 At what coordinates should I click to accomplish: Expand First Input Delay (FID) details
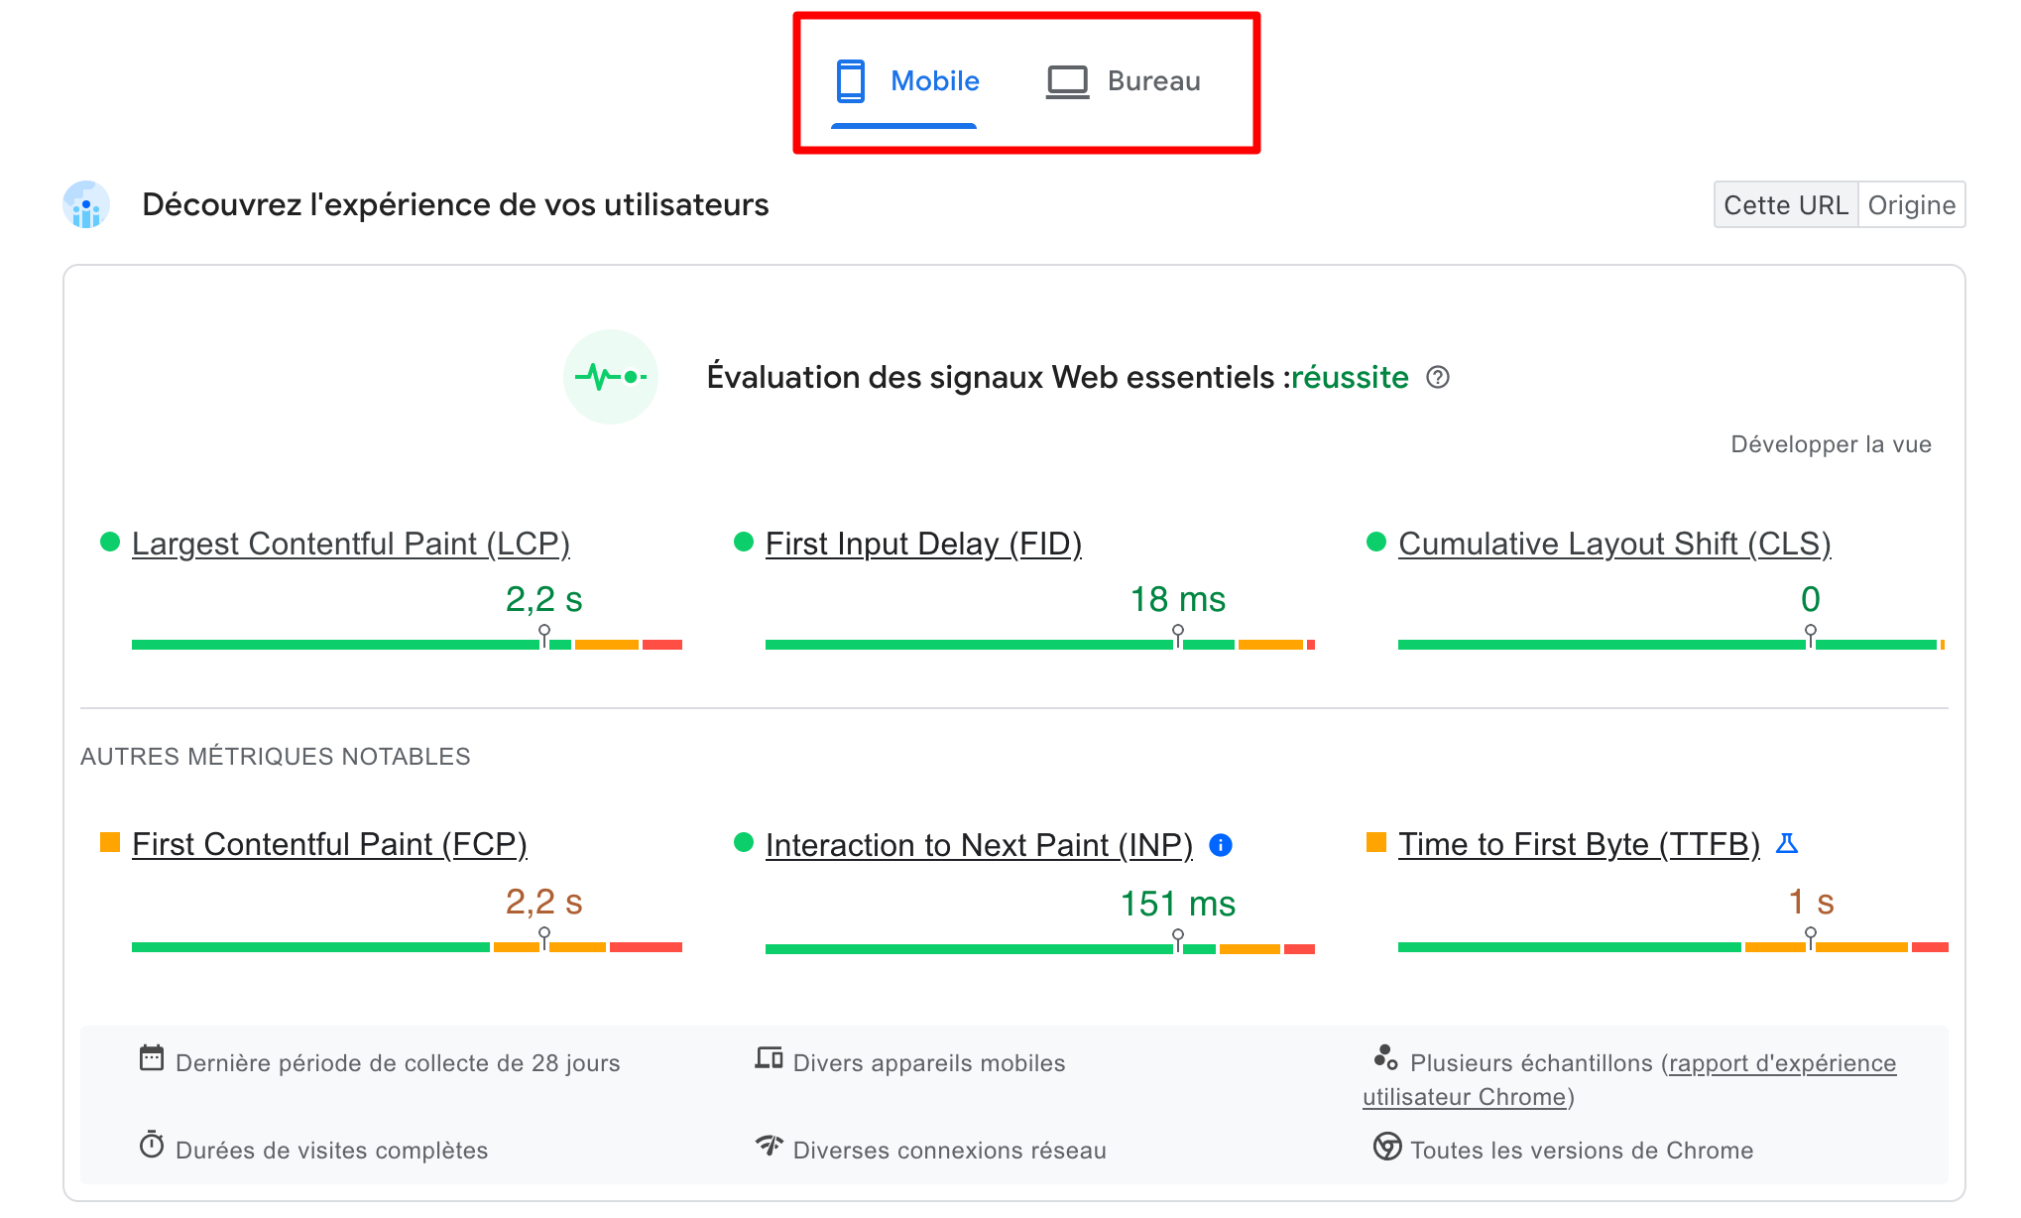(x=923, y=544)
